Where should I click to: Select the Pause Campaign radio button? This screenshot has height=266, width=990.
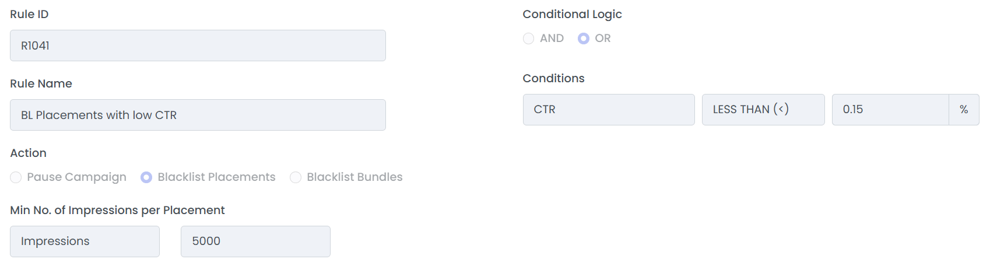[x=16, y=177]
